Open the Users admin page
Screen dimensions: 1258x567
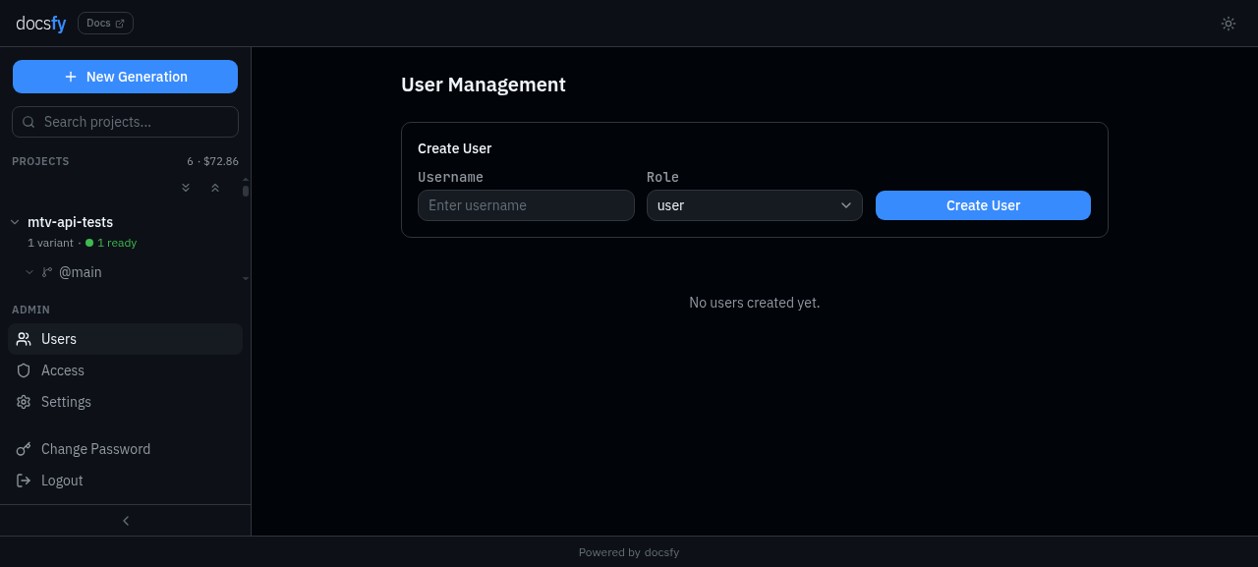point(125,339)
